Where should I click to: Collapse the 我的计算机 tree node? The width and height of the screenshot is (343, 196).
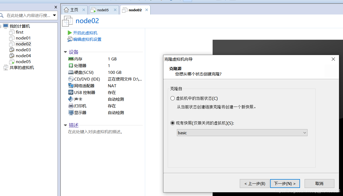(x=1, y=26)
